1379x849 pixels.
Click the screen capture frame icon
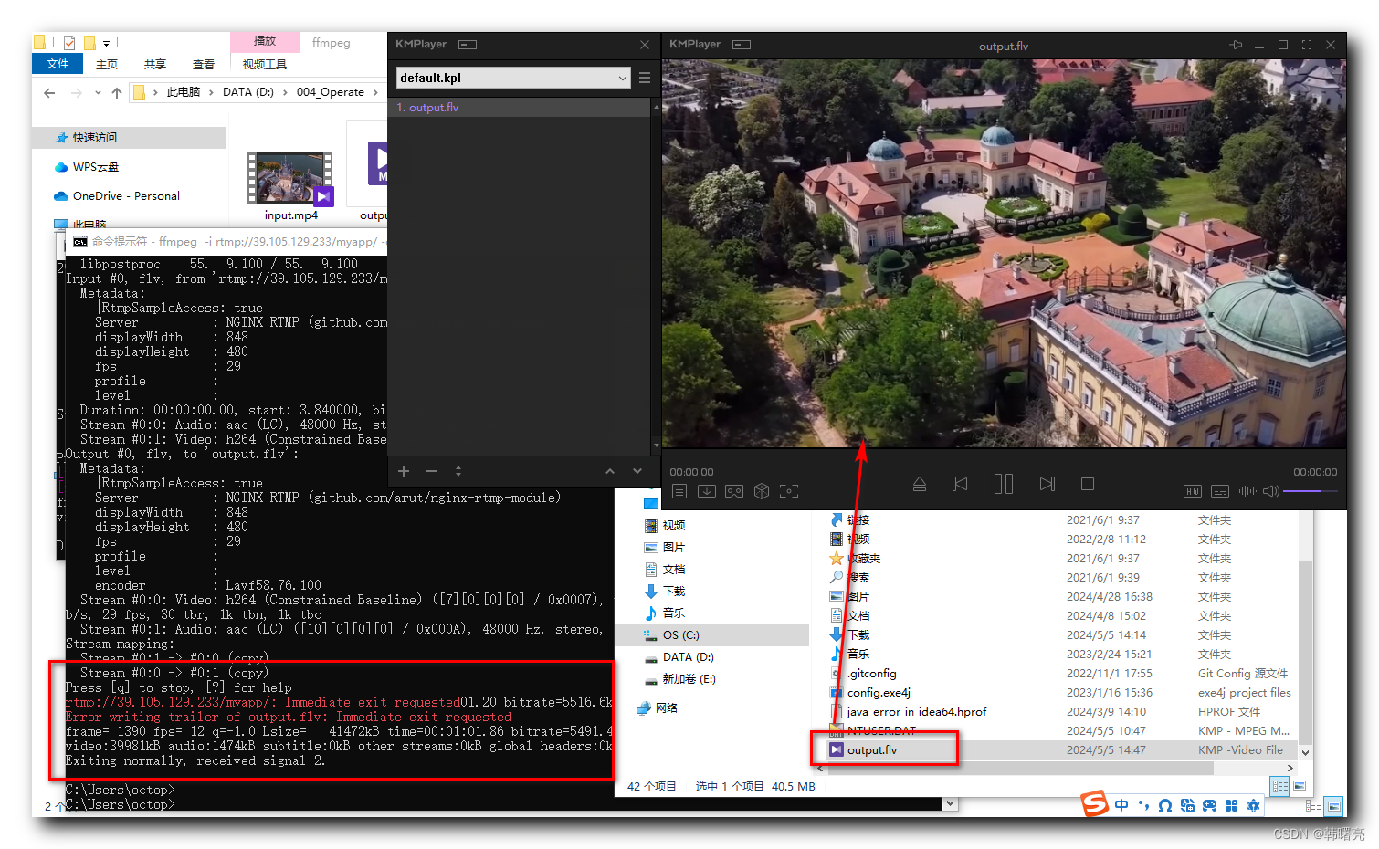789,491
